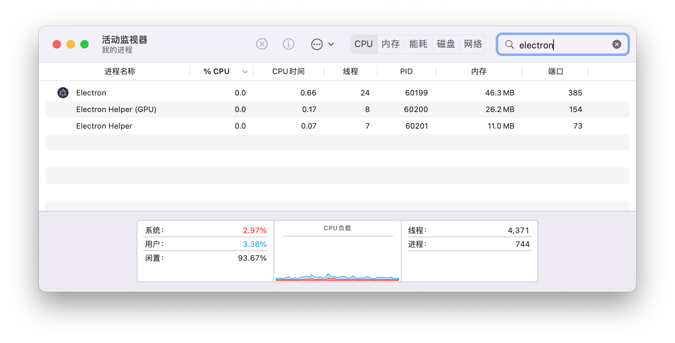The height and width of the screenshot is (343, 675).
Task: Clear the electron search text
Action: [x=616, y=44]
